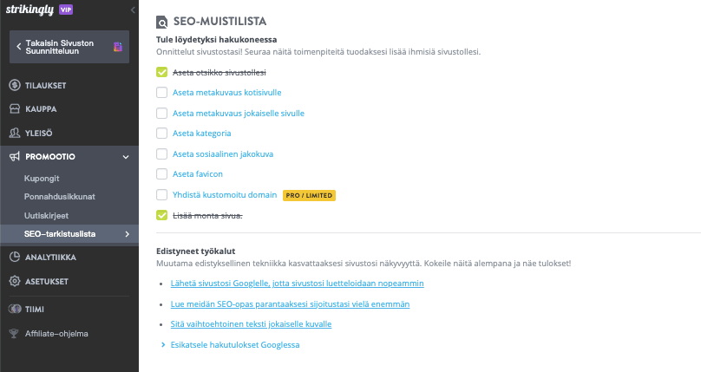
Task: Uncheck the Aseta otsikko sivustollesi checkbox
Action: pos(161,72)
